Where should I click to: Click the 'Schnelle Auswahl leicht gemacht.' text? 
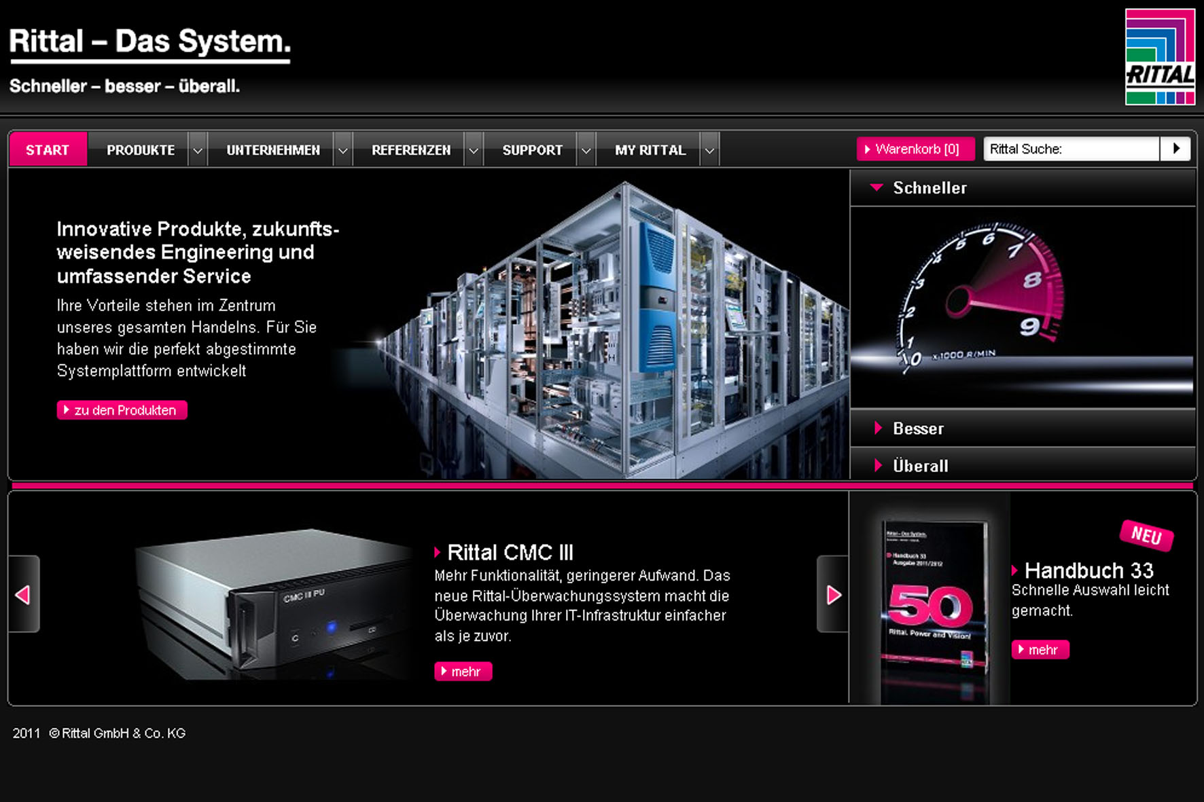pyautogui.click(x=1091, y=600)
